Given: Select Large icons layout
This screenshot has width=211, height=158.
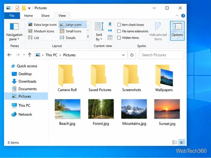Looking at the screenshot, I should [x=72, y=25].
